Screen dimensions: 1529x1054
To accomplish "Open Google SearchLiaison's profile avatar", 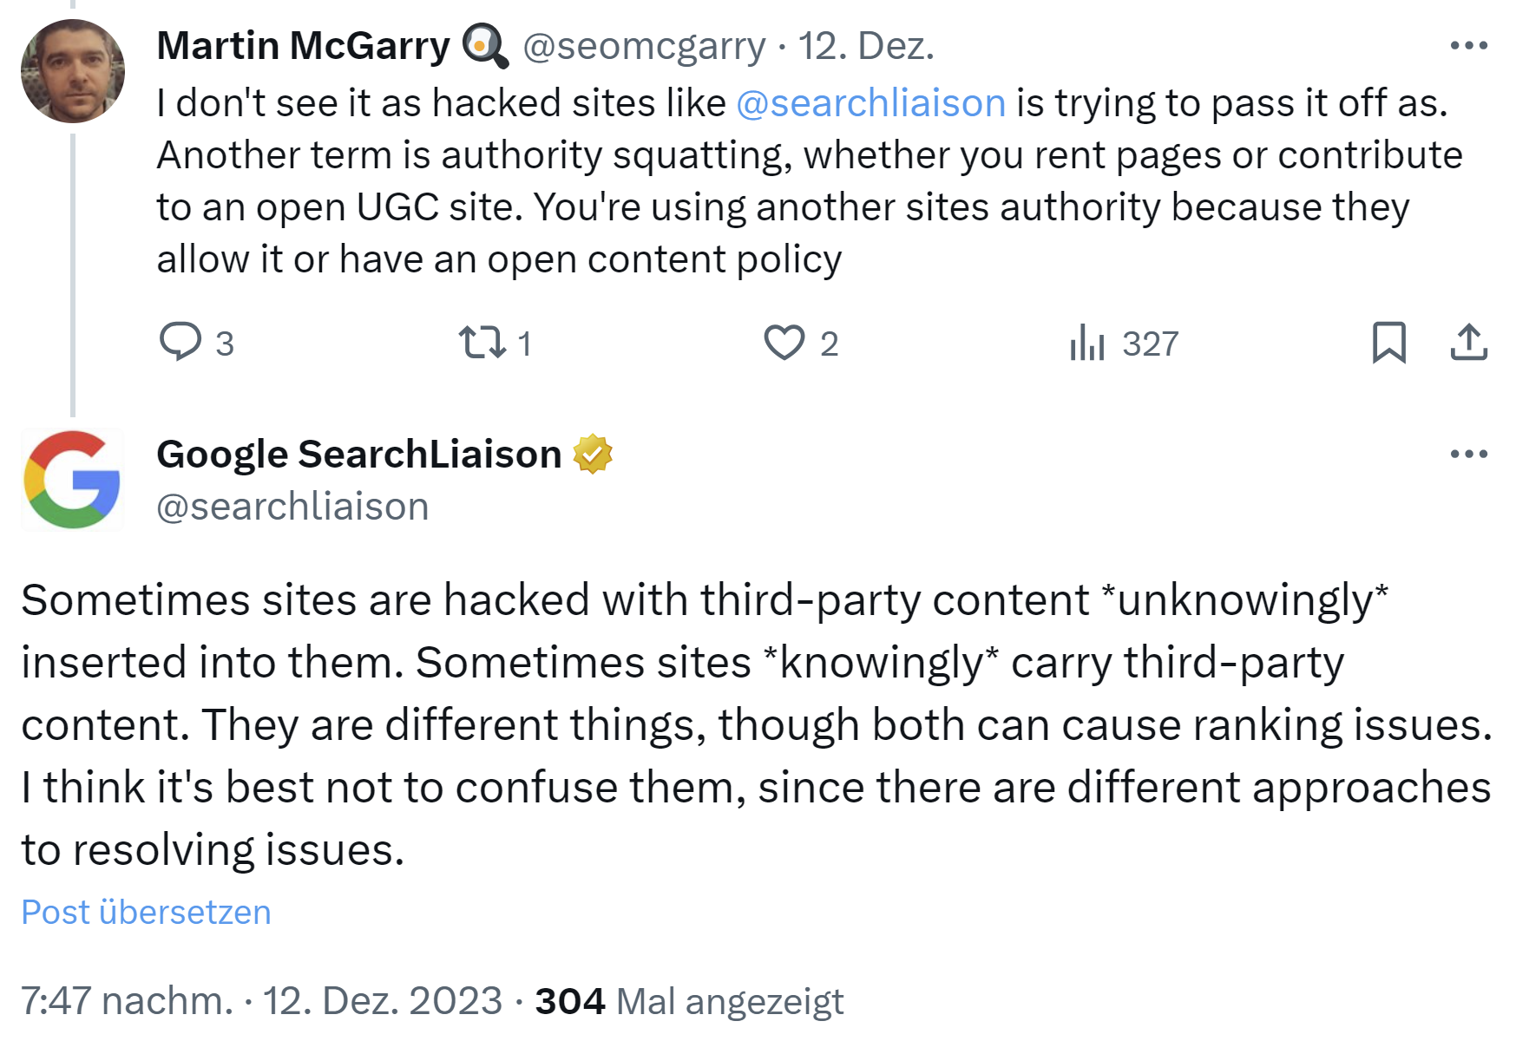I will pos(72,480).
